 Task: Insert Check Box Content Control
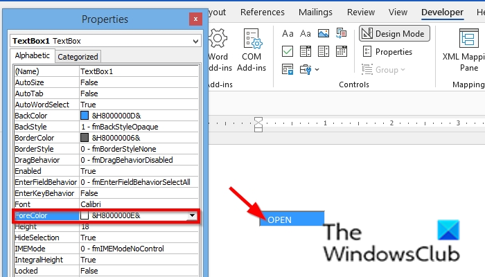click(x=288, y=51)
